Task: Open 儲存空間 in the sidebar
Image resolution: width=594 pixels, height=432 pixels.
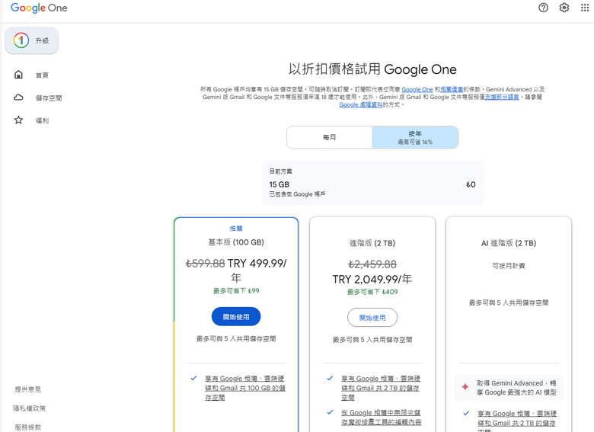Action: coord(49,98)
